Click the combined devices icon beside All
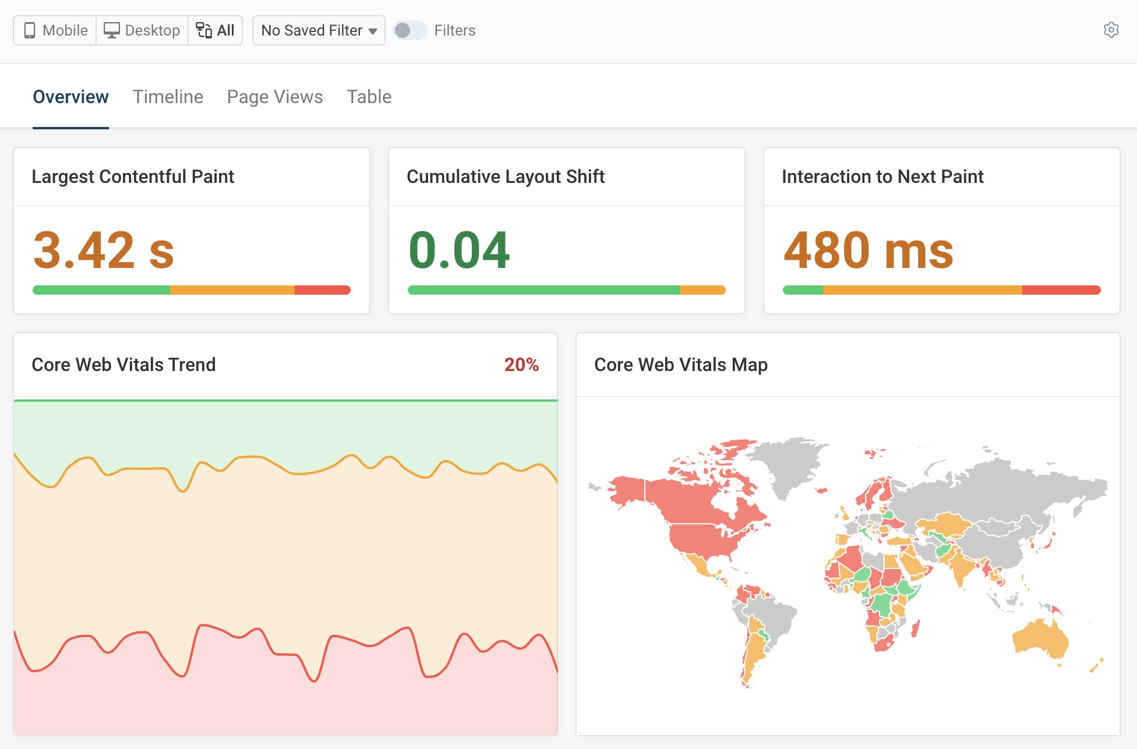Viewport: 1137px width, 749px height. click(204, 30)
